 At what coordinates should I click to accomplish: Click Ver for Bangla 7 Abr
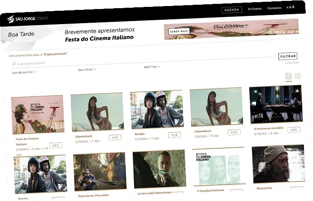click(175, 135)
